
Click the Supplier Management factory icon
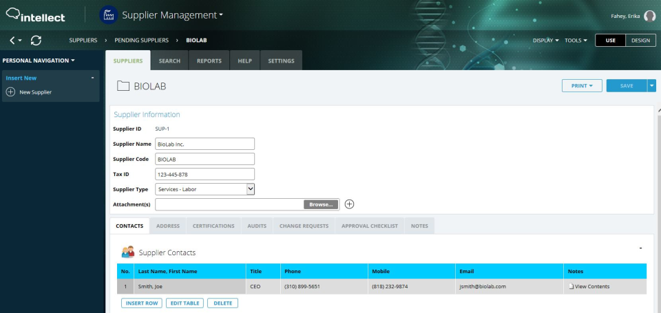point(108,15)
